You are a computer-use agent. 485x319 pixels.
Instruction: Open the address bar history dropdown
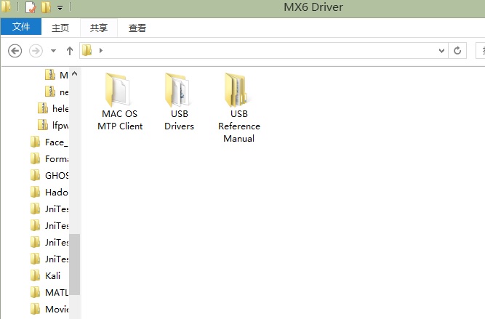441,51
